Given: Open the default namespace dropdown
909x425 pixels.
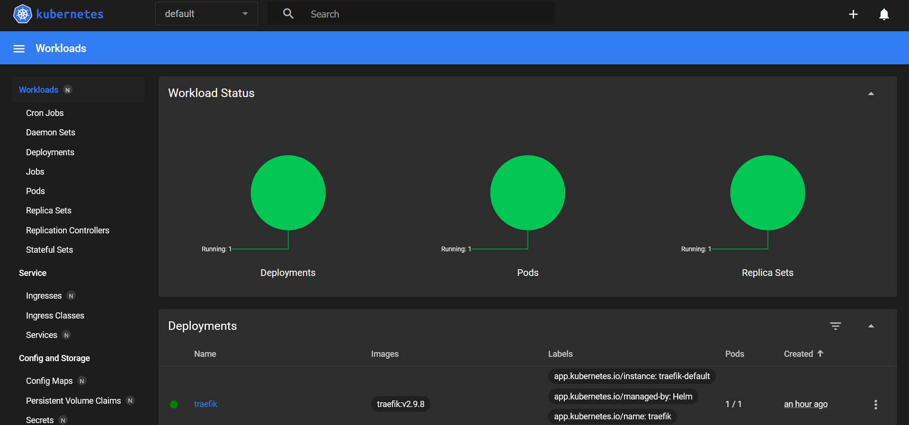Looking at the screenshot, I should (206, 14).
